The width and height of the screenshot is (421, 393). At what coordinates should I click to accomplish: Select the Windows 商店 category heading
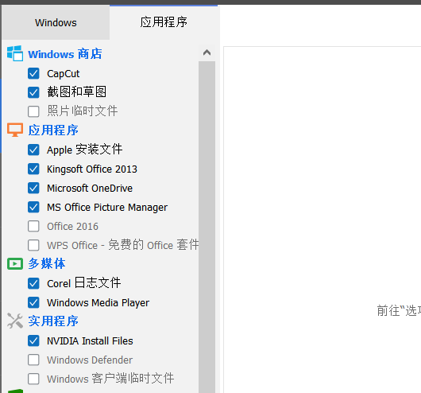[65, 54]
